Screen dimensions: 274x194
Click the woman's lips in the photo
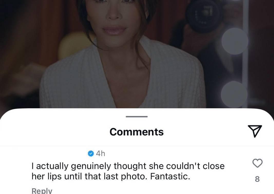point(115,31)
